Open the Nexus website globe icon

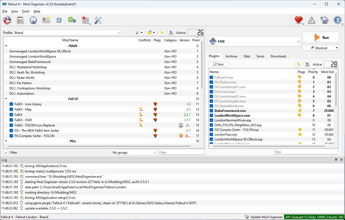[x=33, y=20]
